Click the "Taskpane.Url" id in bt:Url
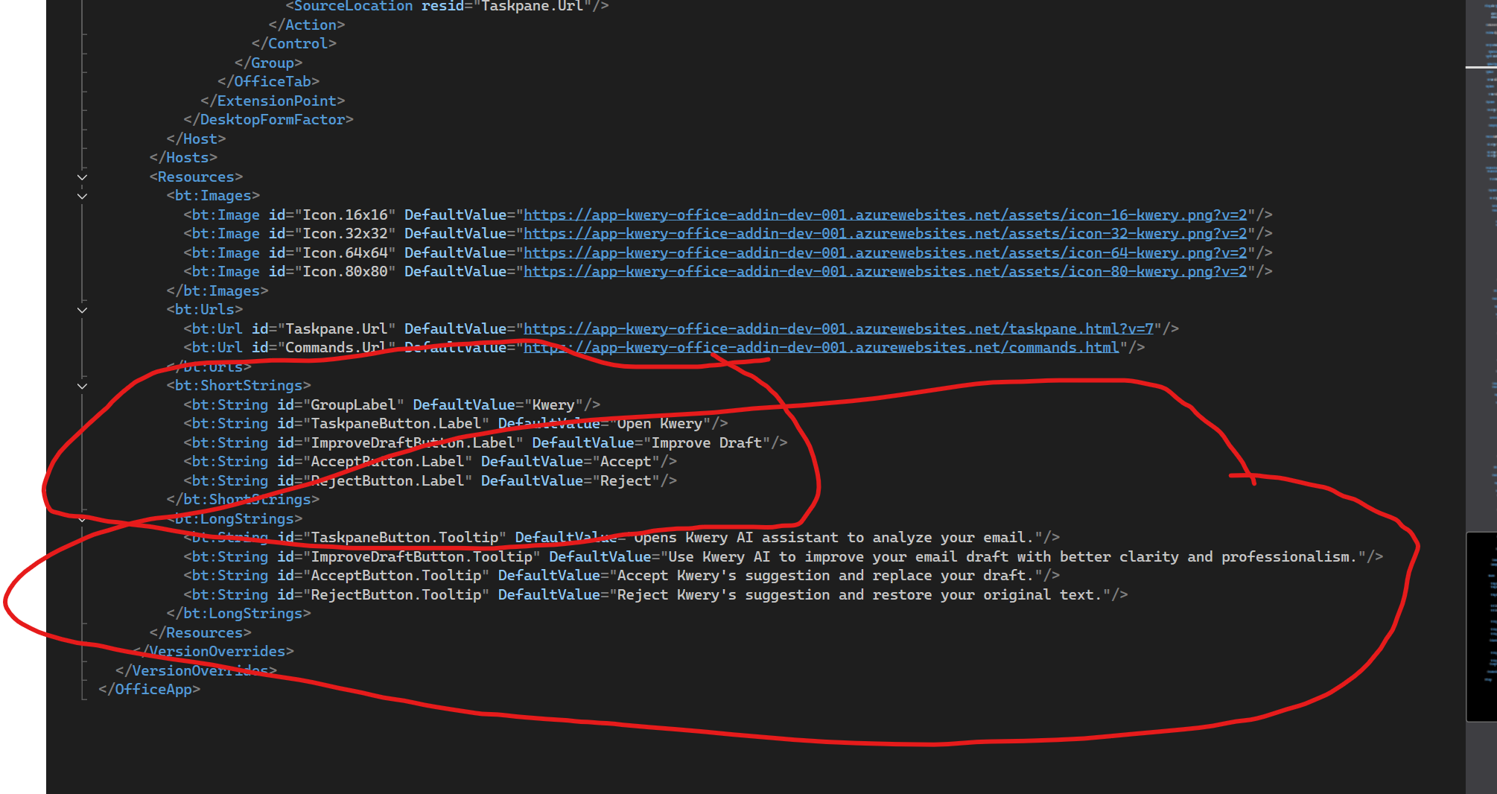Viewport: 1497px width, 794px height. pos(336,328)
